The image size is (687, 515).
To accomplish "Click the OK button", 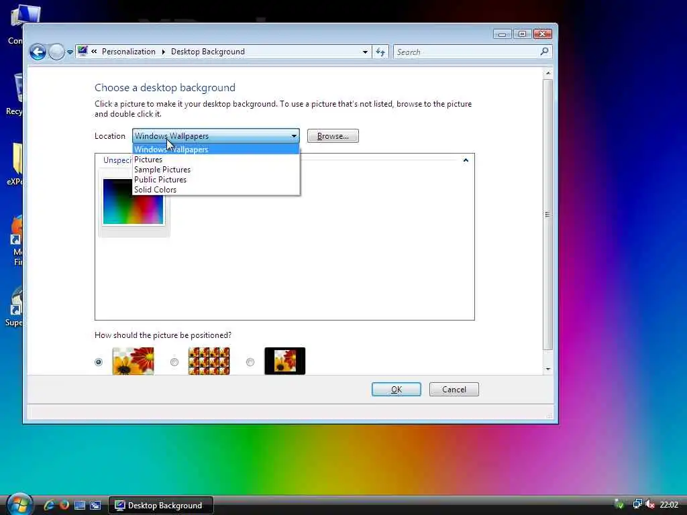I will tap(397, 390).
